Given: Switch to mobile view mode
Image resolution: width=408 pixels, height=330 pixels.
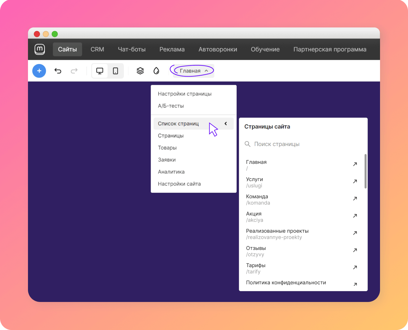Looking at the screenshot, I should (115, 71).
